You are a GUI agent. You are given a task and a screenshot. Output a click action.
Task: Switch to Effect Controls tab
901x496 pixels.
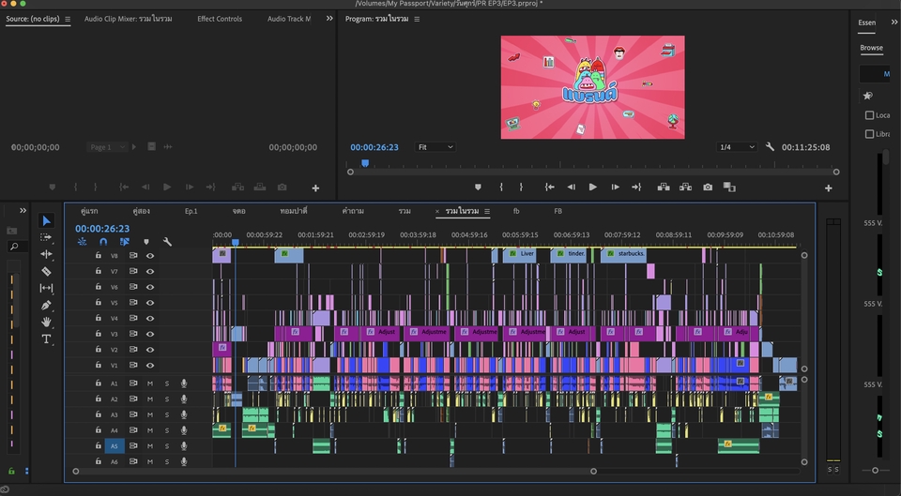[x=220, y=19]
